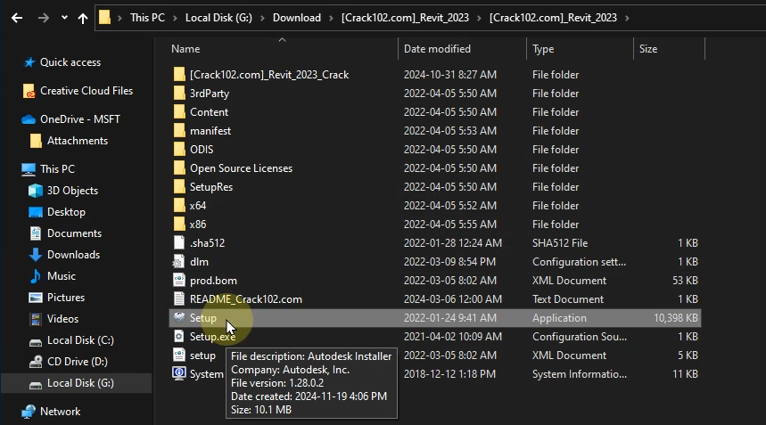The width and height of the screenshot is (766, 425).
Task: Sort files by the Name column header
Action: 185,49
